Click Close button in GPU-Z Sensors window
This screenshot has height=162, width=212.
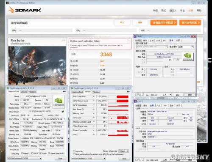click(x=124, y=159)
